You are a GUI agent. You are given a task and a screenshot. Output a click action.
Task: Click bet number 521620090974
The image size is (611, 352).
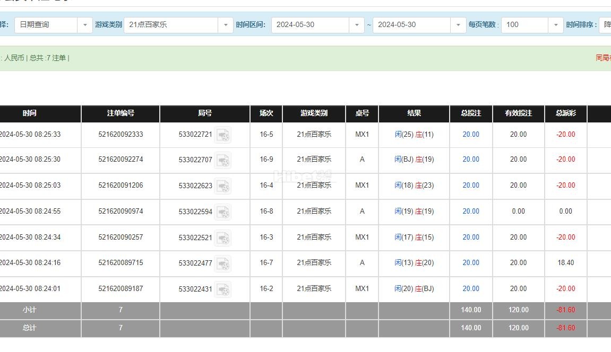click(x=121, y=212)
